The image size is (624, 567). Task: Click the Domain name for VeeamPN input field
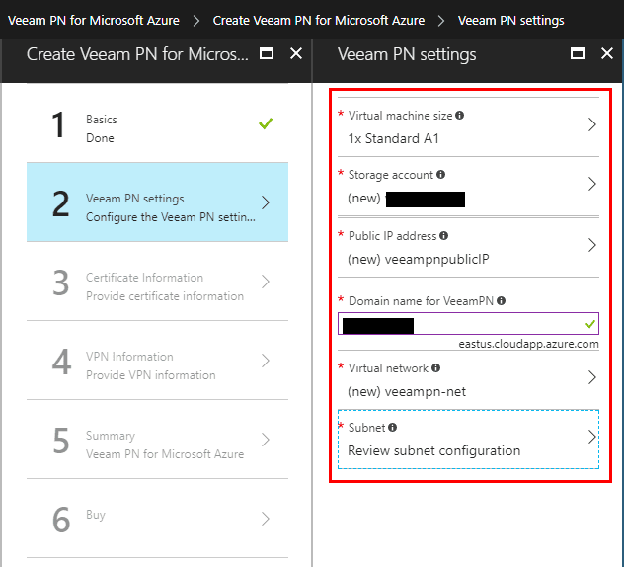(x=468, y=323)
